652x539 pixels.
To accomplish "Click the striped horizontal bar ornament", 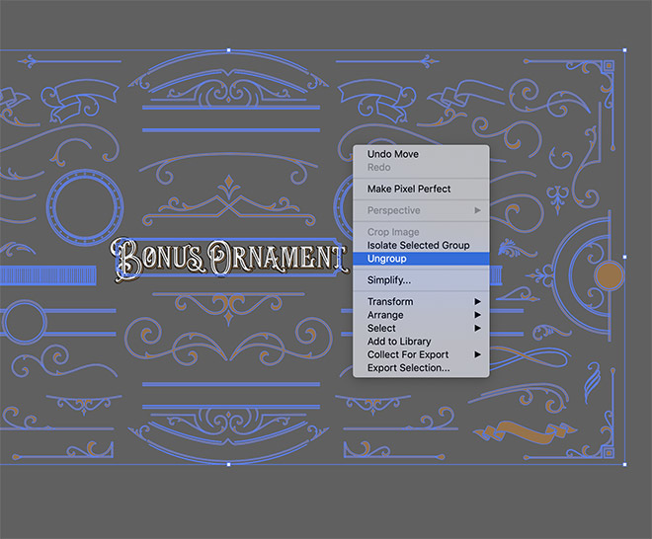I will 51,276.
